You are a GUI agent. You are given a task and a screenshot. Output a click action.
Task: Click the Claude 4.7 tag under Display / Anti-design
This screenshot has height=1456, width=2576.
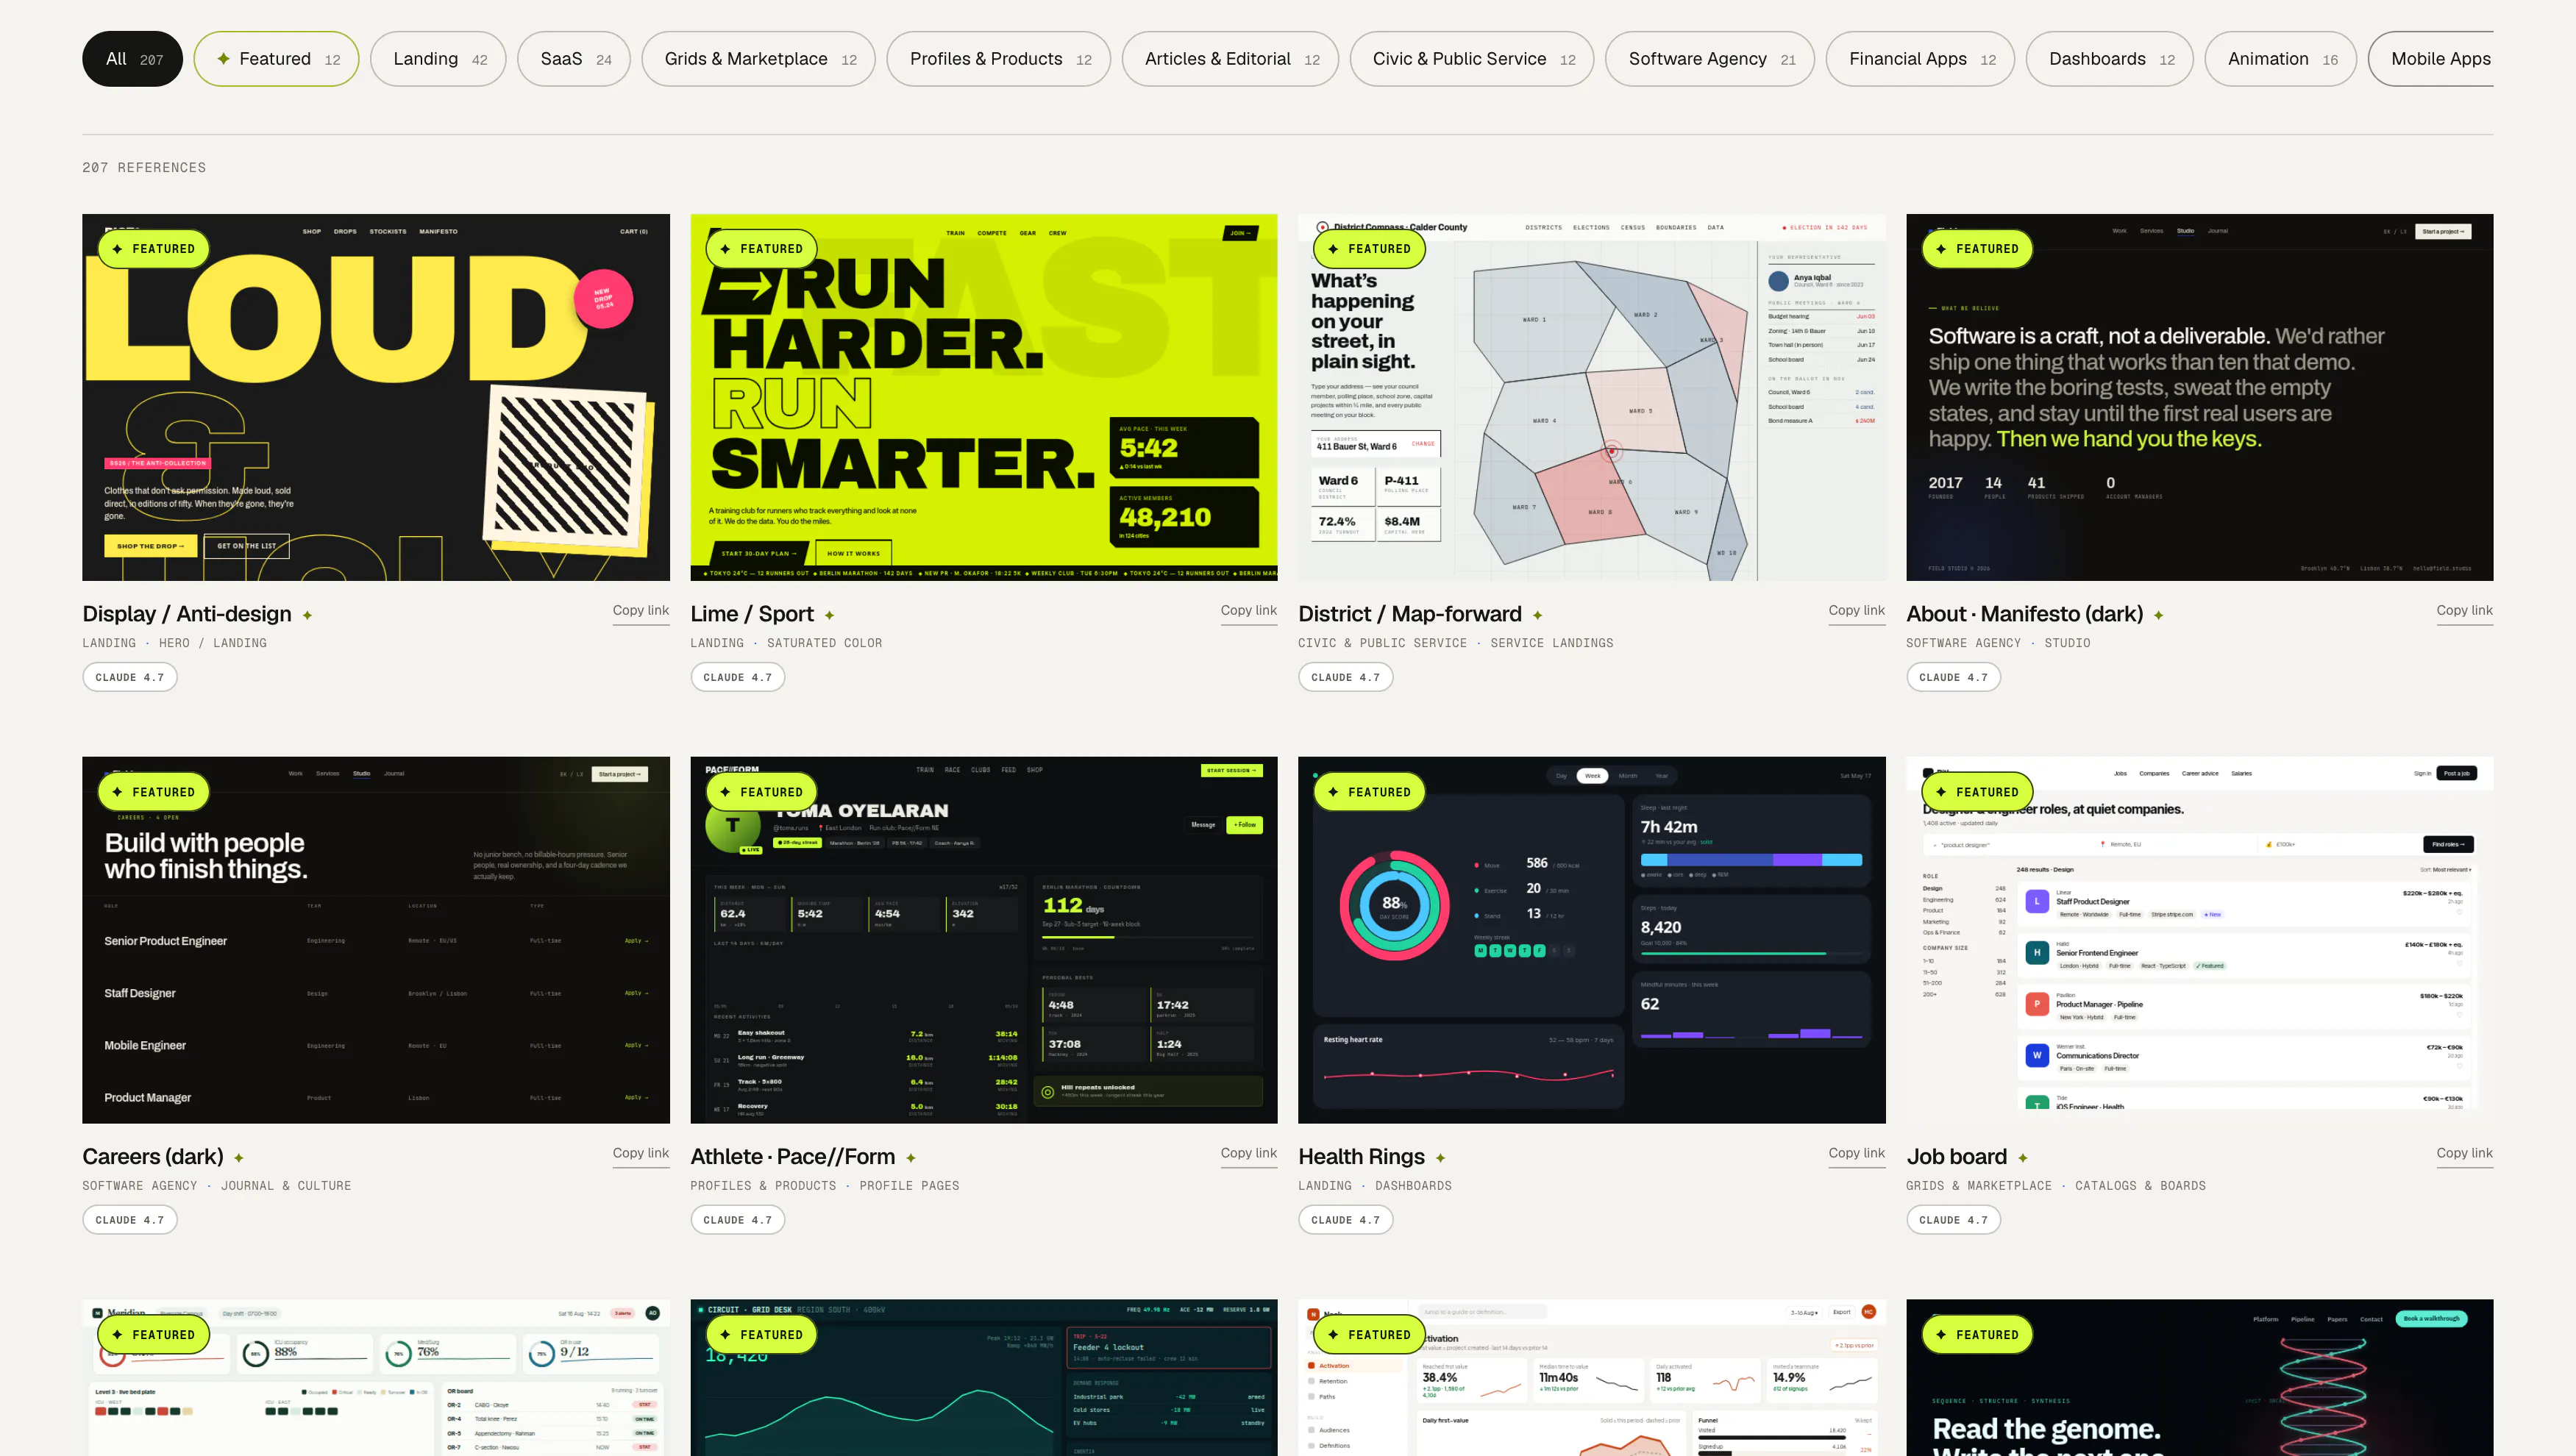coord(130,677)
